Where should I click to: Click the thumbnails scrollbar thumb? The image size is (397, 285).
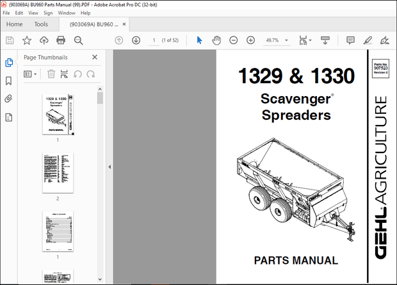(100, 98)
